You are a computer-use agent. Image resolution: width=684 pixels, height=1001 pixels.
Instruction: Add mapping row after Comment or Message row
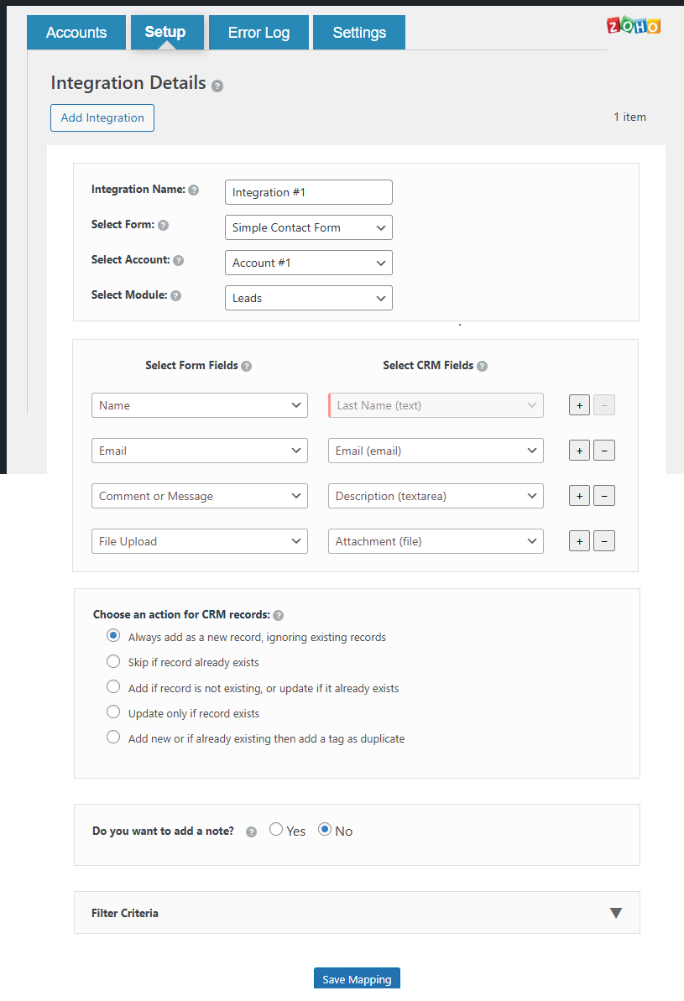pos(579,496)
